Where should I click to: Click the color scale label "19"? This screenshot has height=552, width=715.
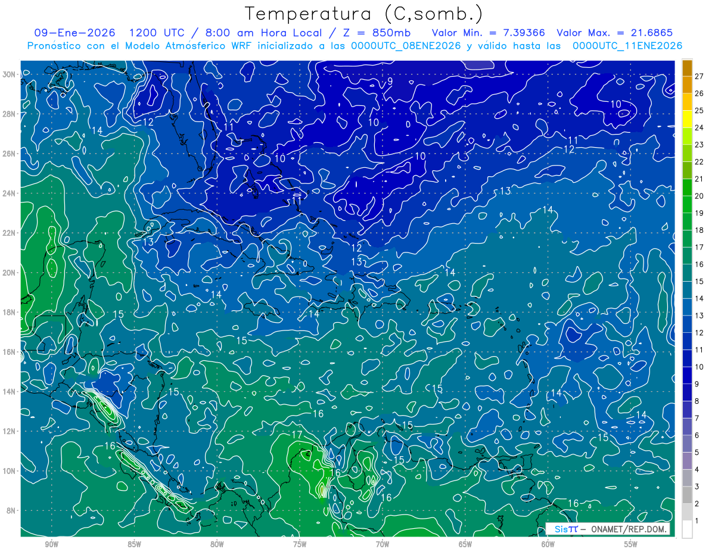700,213
